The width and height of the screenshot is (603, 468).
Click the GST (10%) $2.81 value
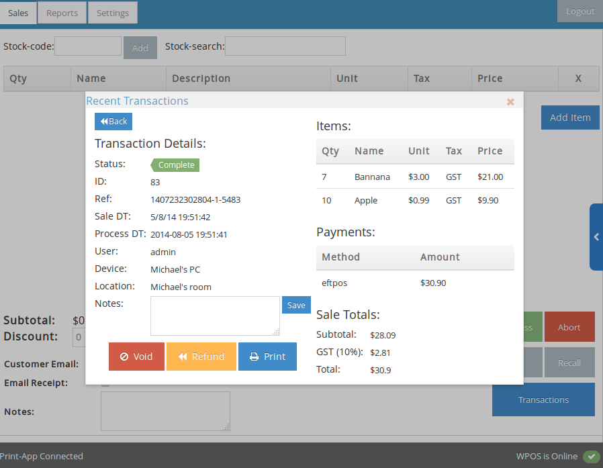pos(380,353)
